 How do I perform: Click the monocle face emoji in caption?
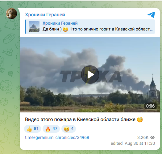(x=140, y=120)
